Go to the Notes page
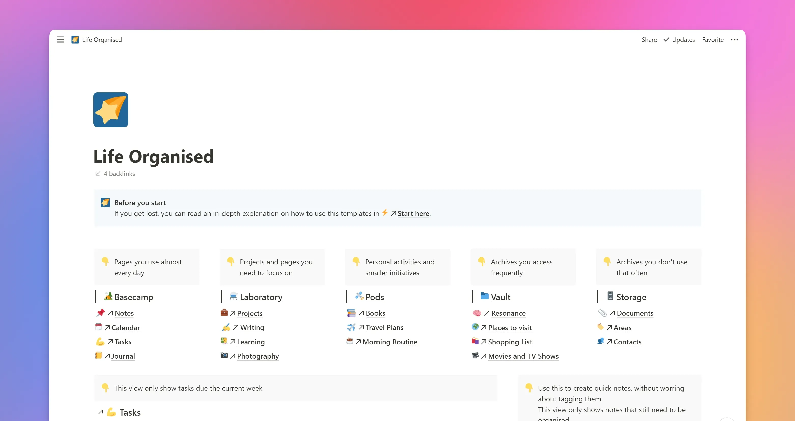The image size is (795, 421). click(x=124, y=313)
